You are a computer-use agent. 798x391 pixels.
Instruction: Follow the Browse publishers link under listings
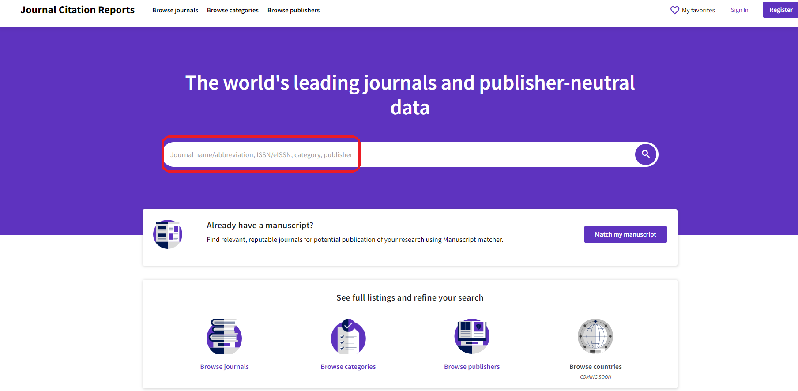coord(472,367)
